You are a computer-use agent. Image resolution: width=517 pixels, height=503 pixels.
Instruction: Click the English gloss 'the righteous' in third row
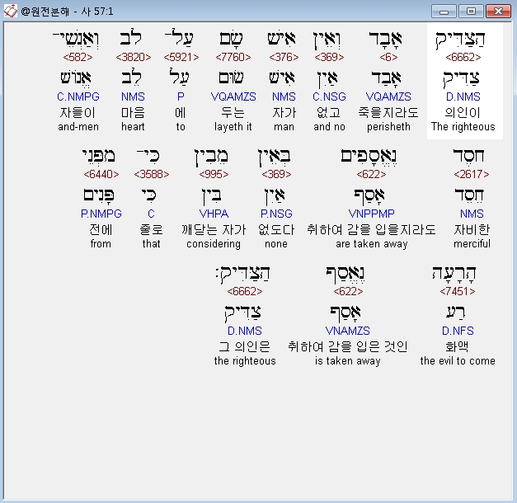(245, 361)
